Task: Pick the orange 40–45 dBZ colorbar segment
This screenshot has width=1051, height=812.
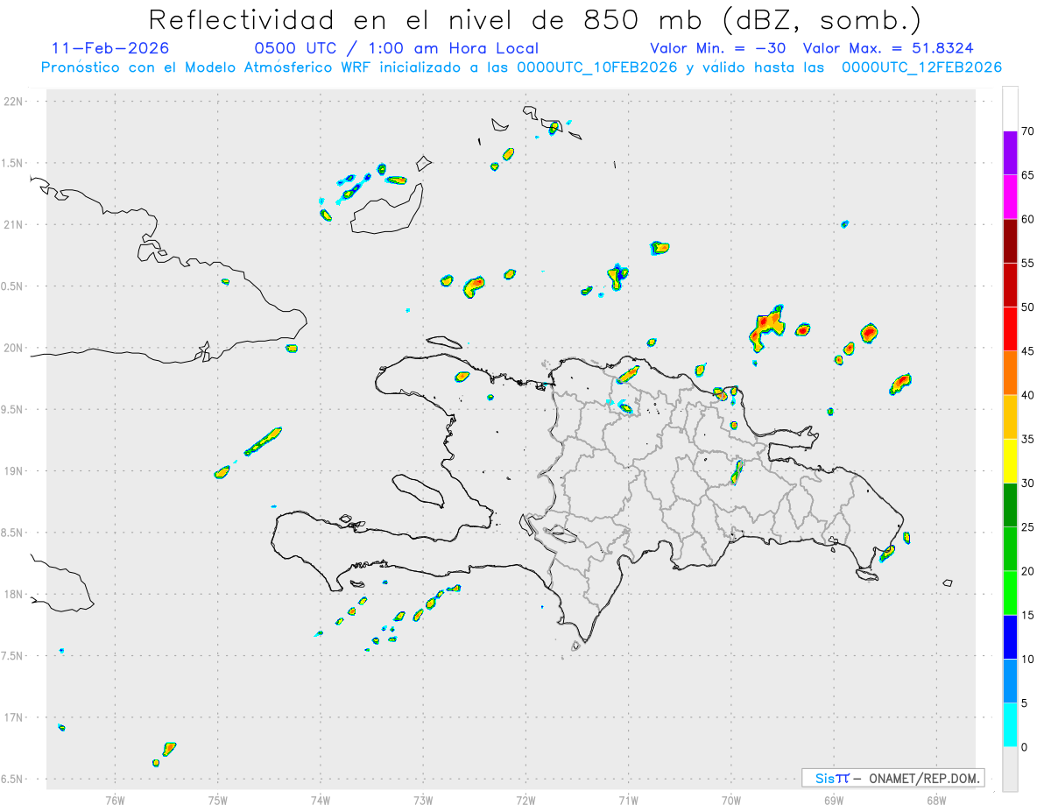Action: tap(1010, 373)
